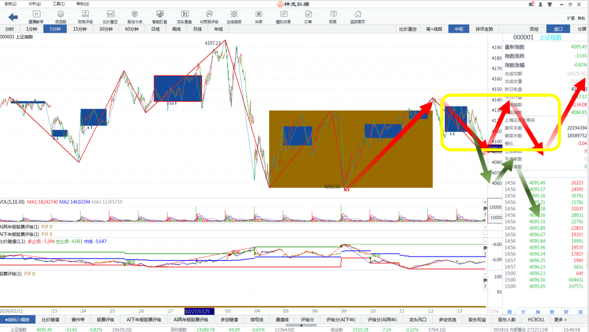The width and height of the screenshot is (589, 332).
Task: Toggle the 中枢 chart overlay
Action: pyautogui.click(x=459, y=29)
